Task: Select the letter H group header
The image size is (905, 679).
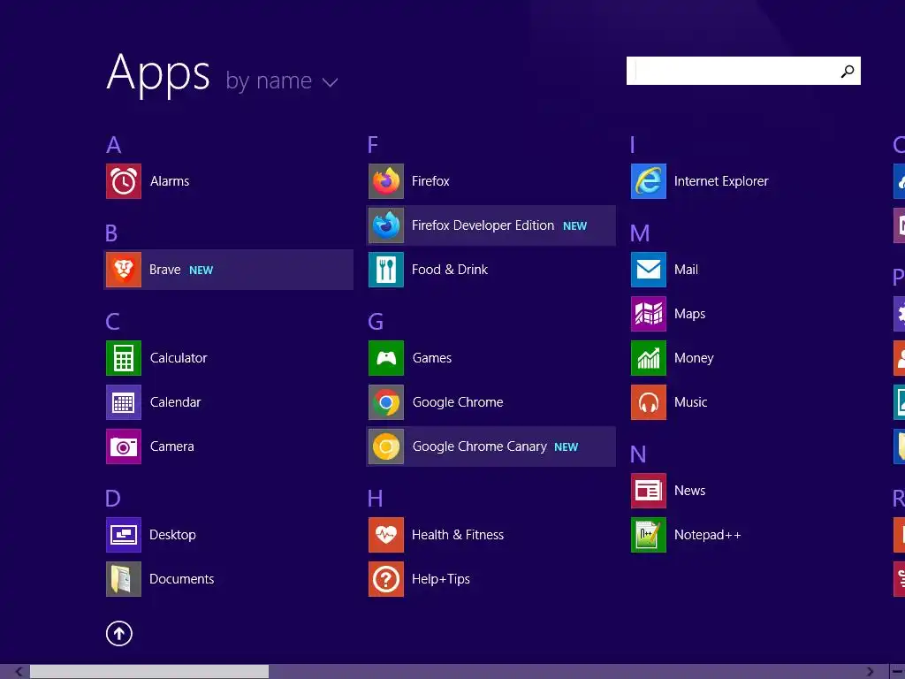Action: [375, 499]
